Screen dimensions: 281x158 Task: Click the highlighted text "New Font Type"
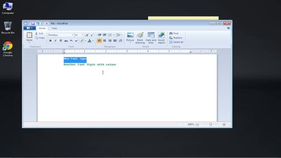point(75,59)
